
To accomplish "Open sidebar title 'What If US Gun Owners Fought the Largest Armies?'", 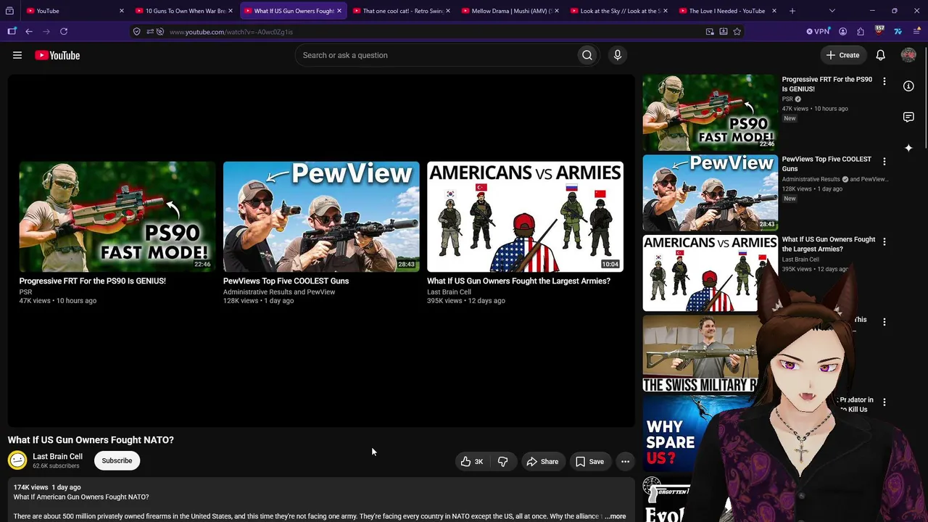I will click(x=829, y=244).
